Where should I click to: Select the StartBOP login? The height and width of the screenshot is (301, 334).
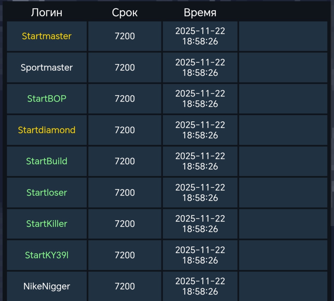point(47,99)
